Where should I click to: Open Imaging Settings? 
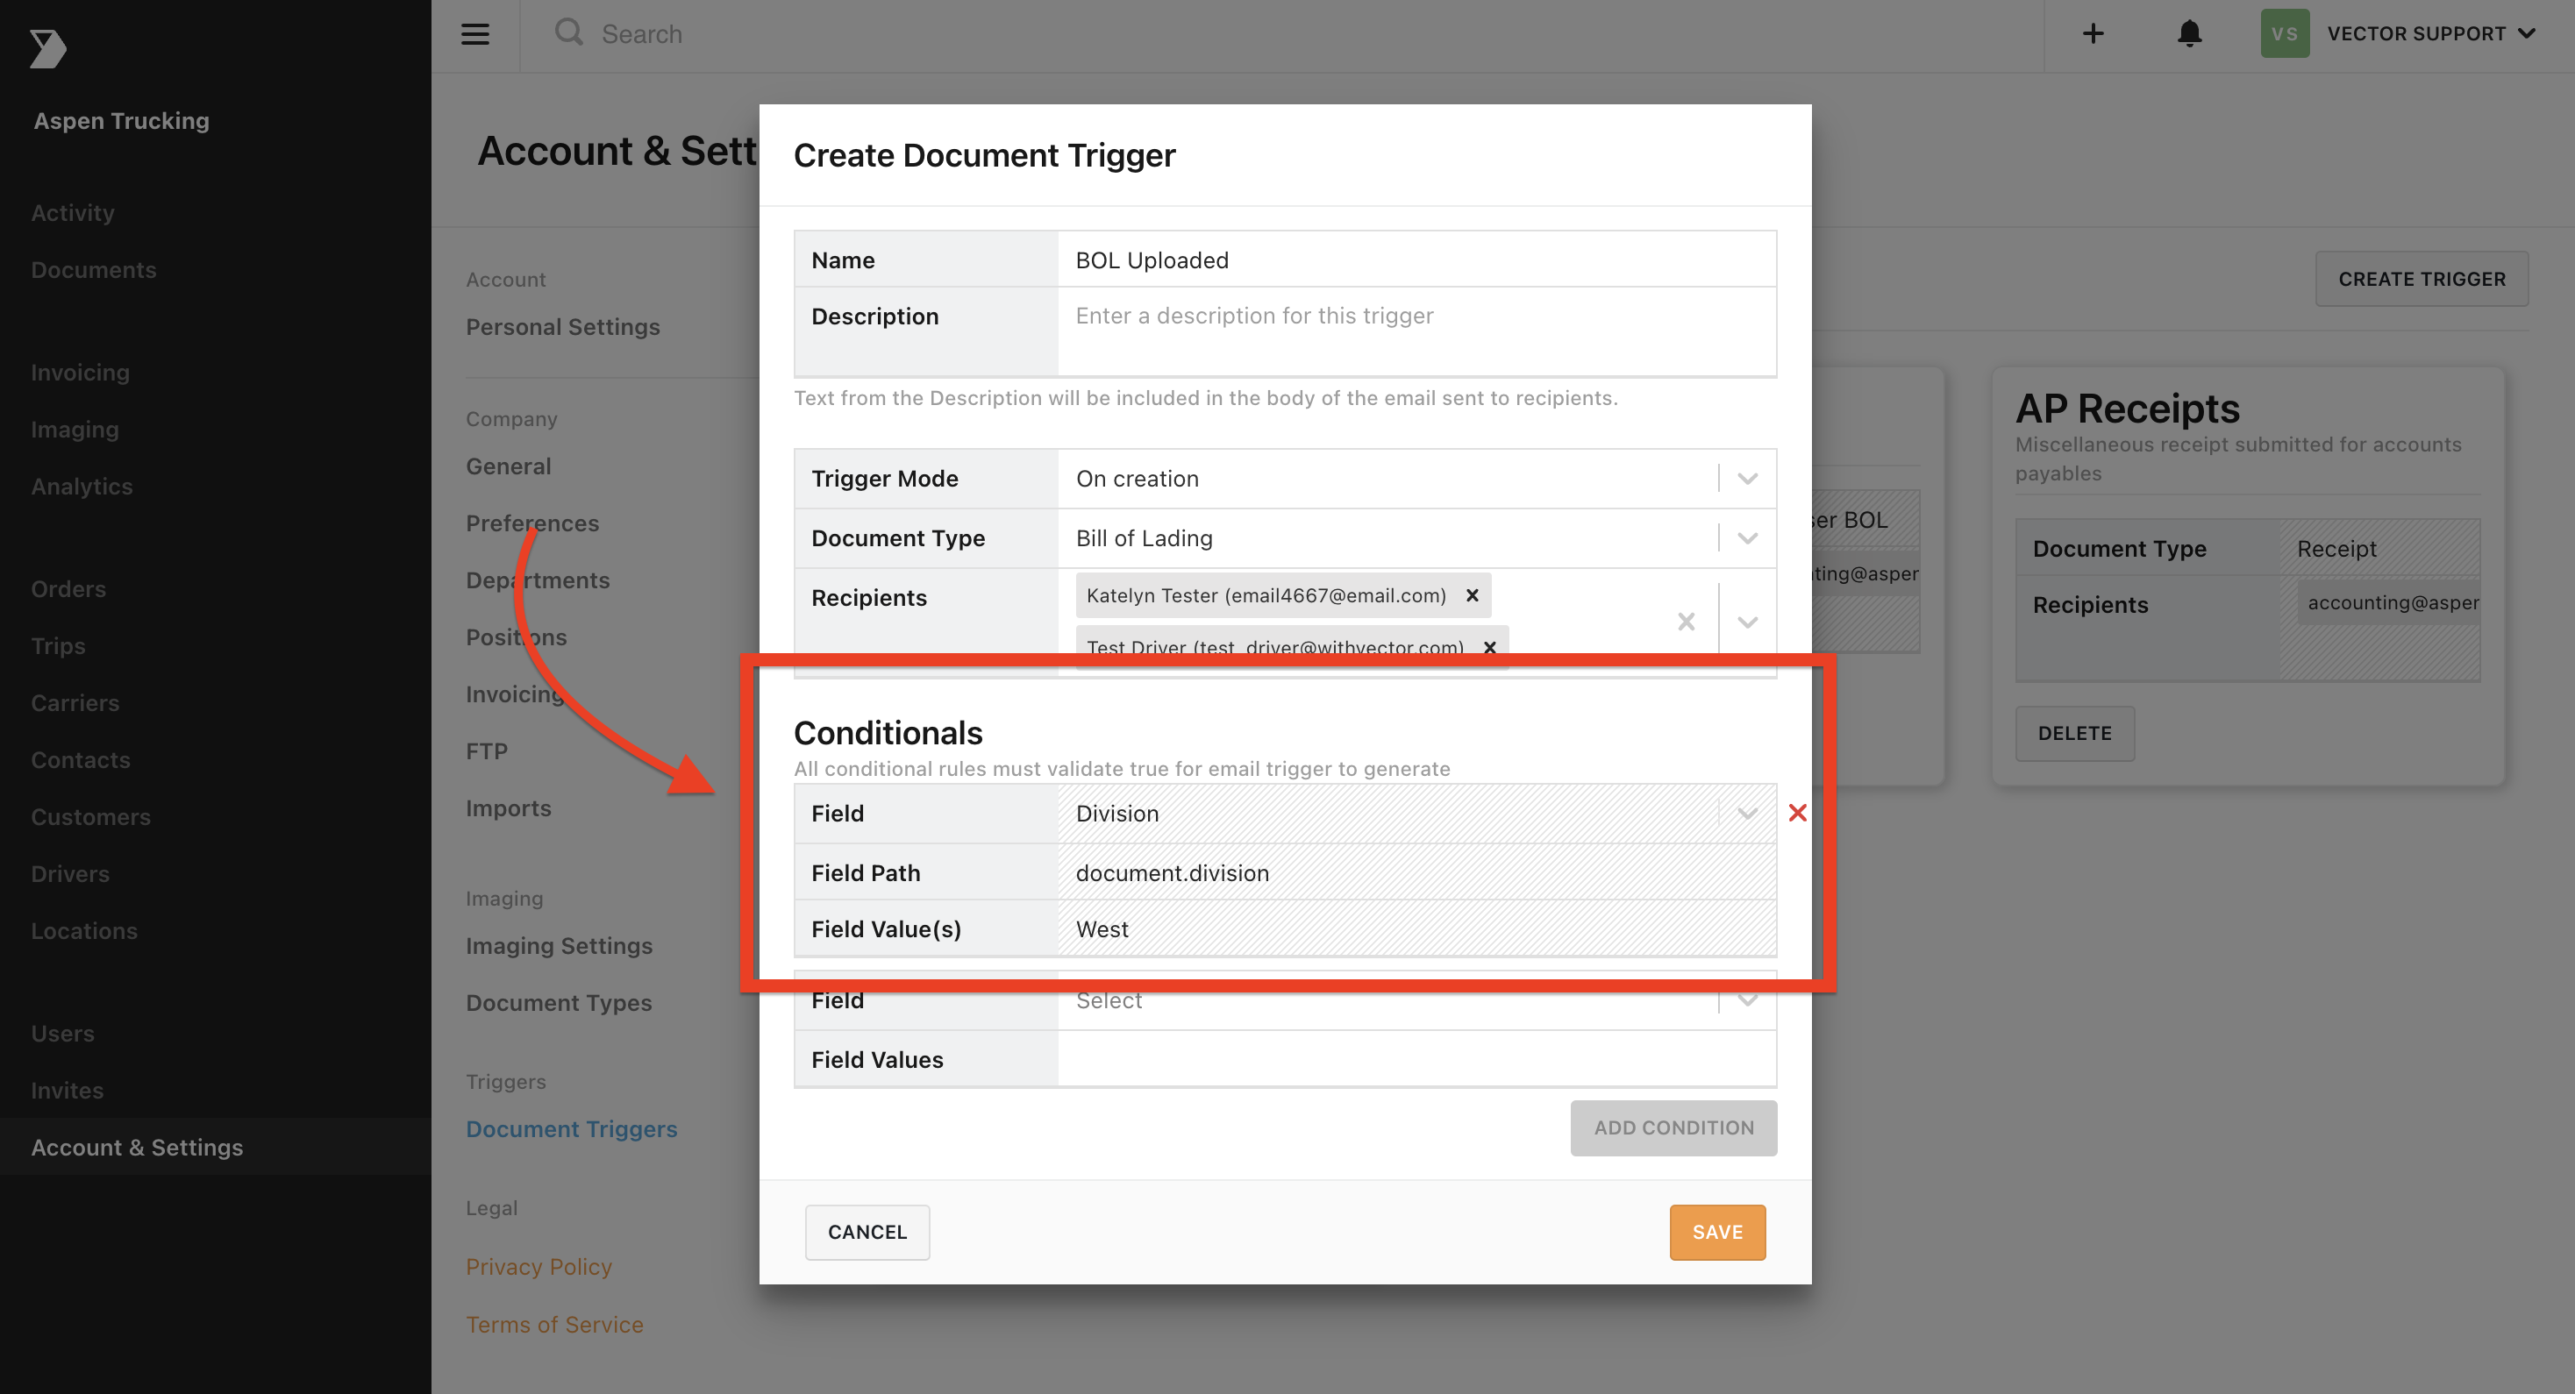pos(559,945)
